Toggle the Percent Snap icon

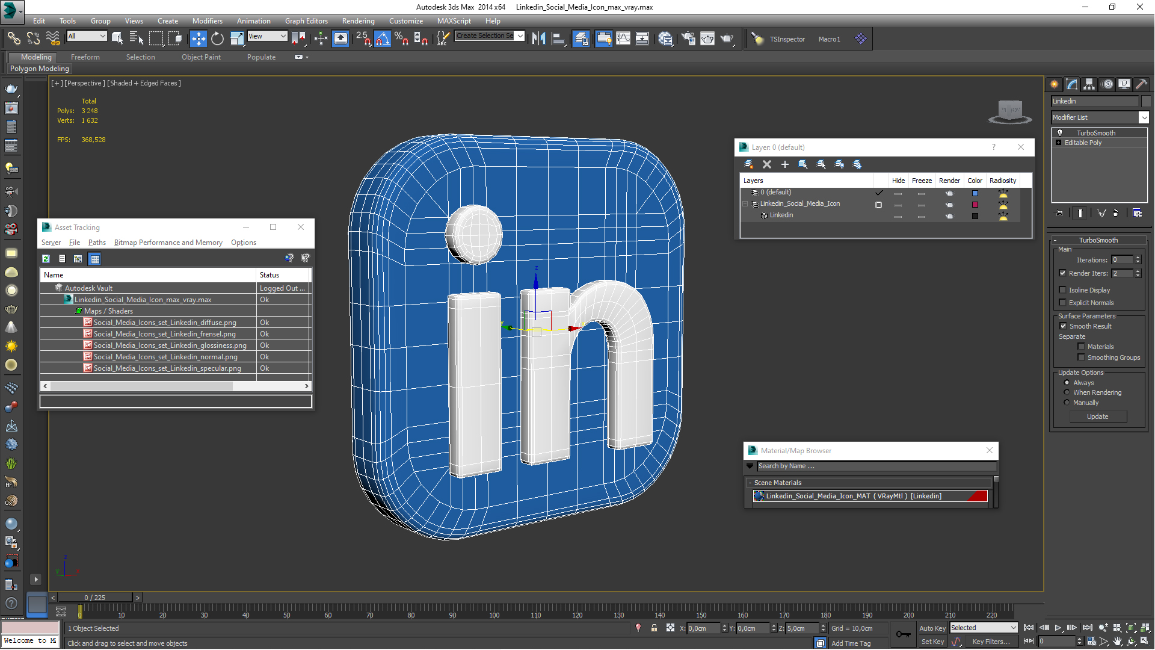point(402,39)
